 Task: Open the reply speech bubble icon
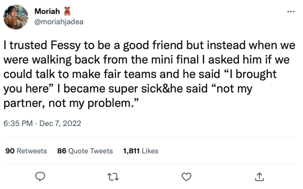pos(40,177)
